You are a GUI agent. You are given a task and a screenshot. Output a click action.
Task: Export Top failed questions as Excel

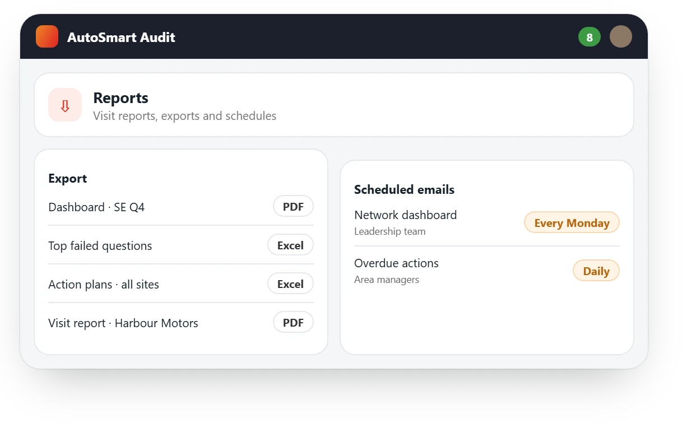point(290,245)
